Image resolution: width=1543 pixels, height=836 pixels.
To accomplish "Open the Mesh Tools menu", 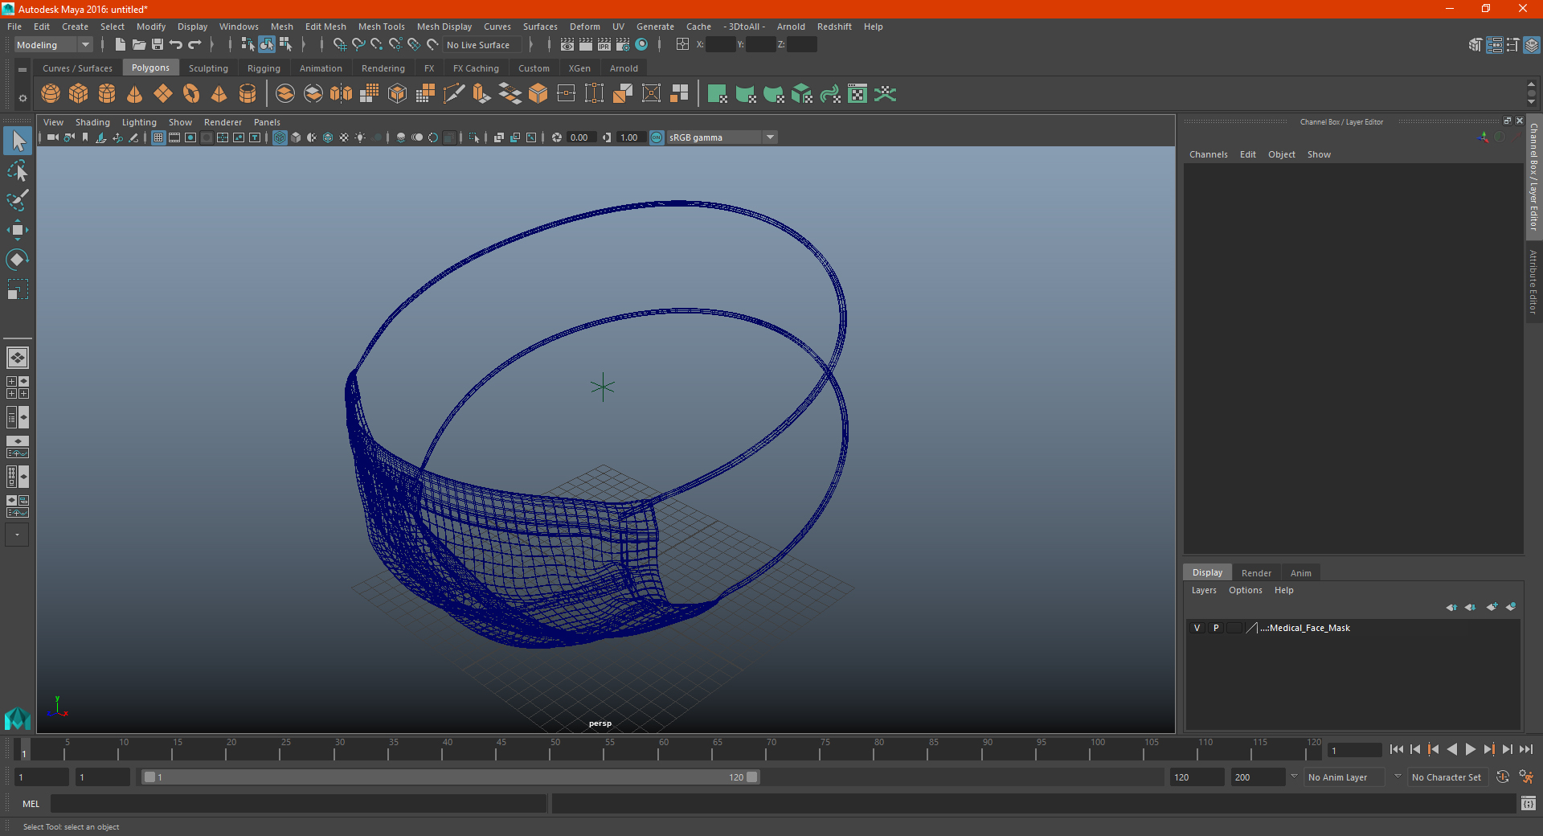I will coord(382,27).
